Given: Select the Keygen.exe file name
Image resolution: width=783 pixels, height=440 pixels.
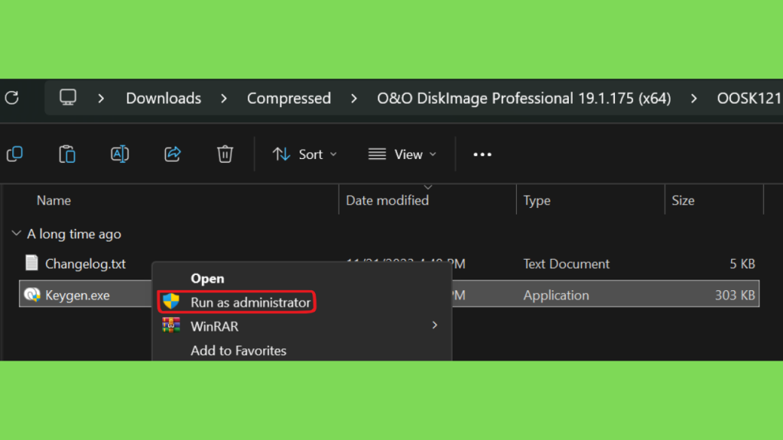Looking at the screenshot, I should click(77, 296).
